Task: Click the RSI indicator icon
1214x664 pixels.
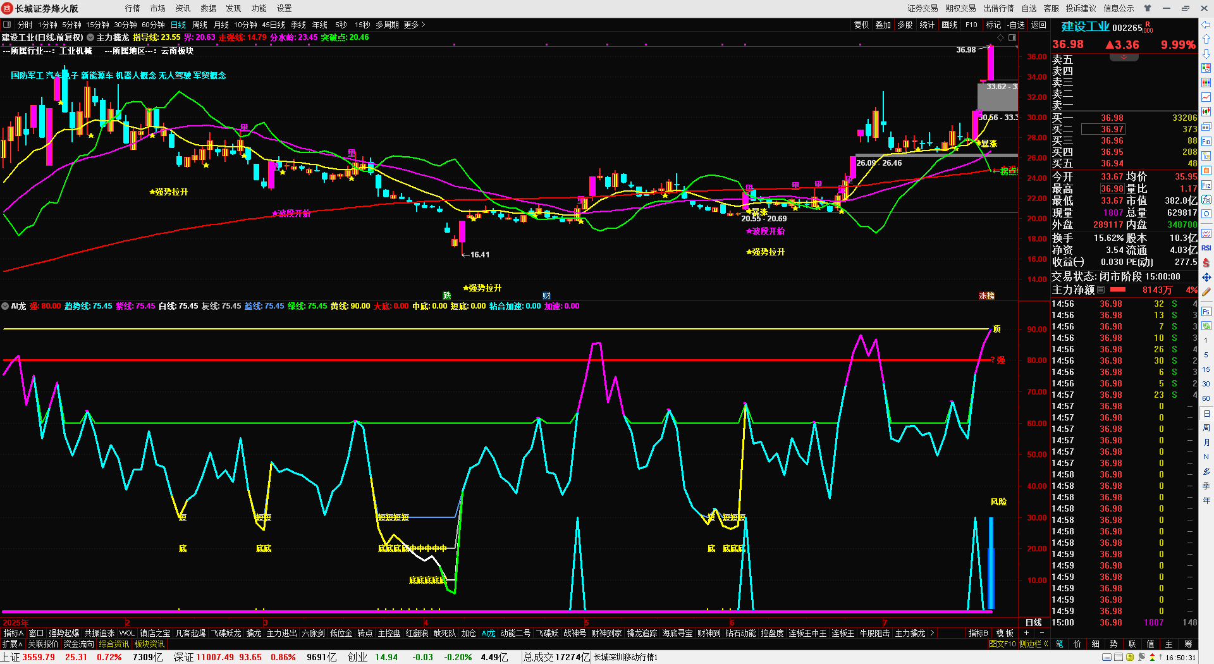Action: 1206,248
